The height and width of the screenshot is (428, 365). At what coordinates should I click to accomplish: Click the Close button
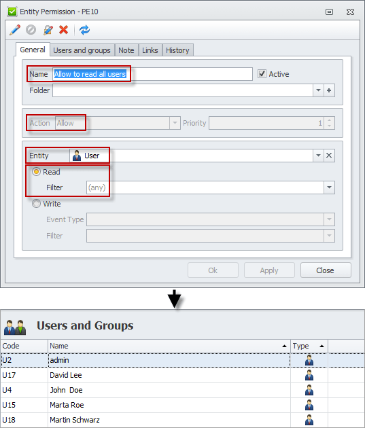tap(326, 270)
